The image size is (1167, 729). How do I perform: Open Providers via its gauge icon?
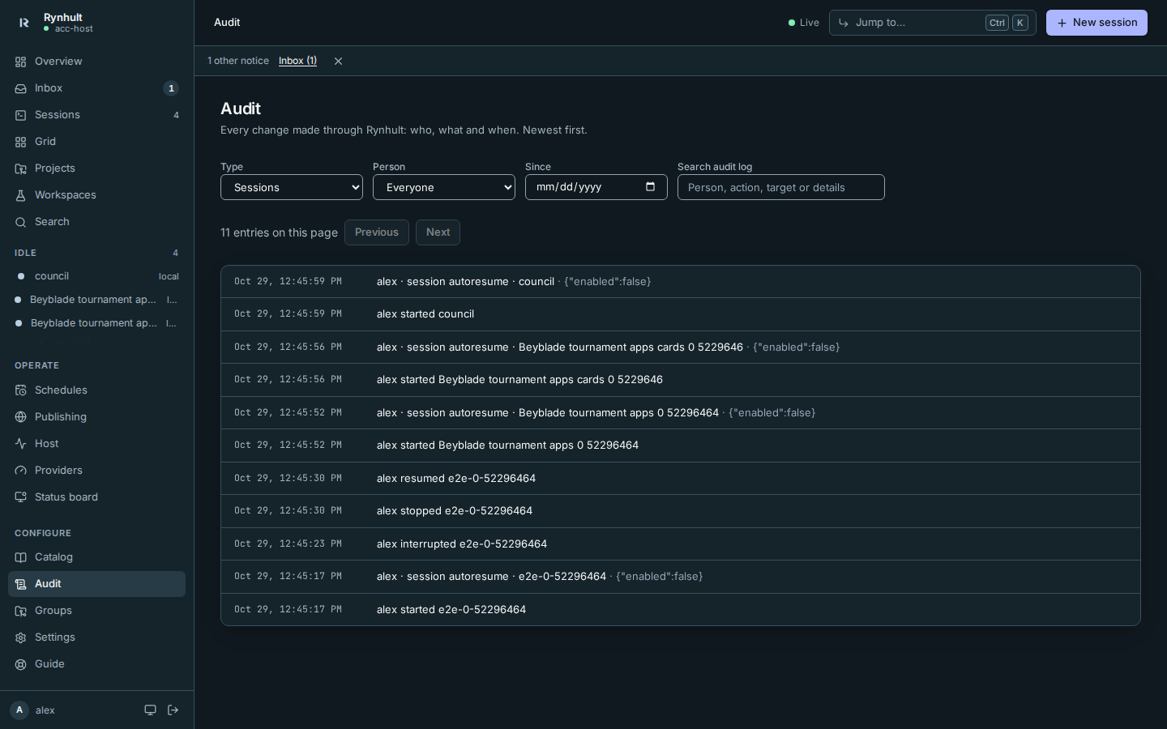[20, 471]
